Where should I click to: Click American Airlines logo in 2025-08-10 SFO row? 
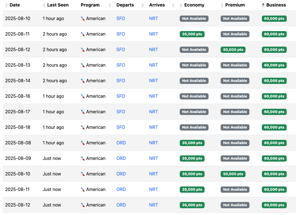click(x=83, y=19)
